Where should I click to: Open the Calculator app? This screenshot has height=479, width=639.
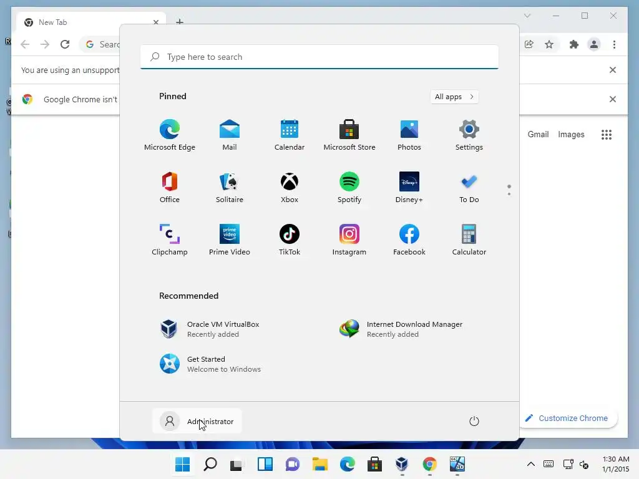coord(469,240)
